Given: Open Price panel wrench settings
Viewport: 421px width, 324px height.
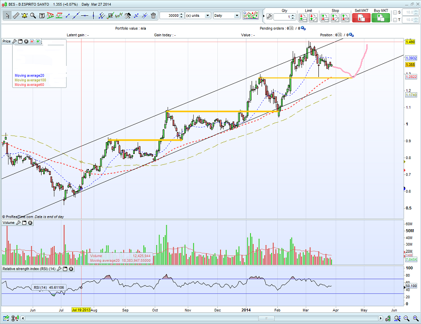Looking at the screenshot, I should pos(15,41).
